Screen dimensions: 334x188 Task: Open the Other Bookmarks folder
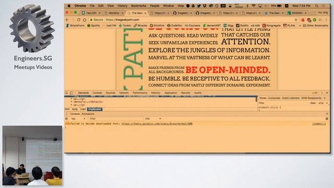point(315,26)
